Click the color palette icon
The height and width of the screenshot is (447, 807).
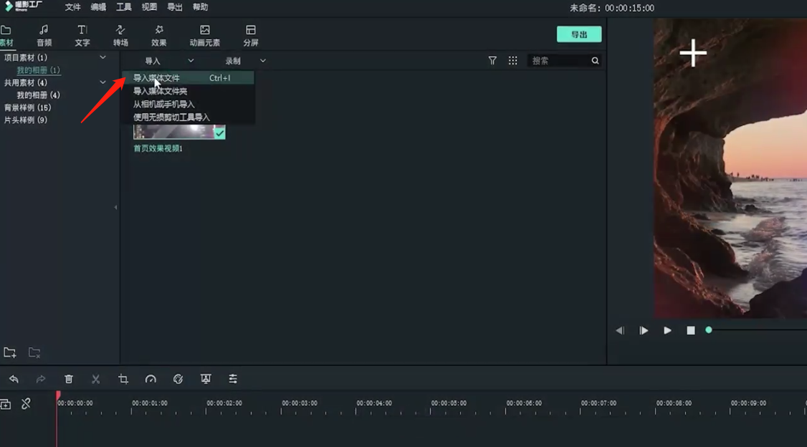[x=178, y=379]
